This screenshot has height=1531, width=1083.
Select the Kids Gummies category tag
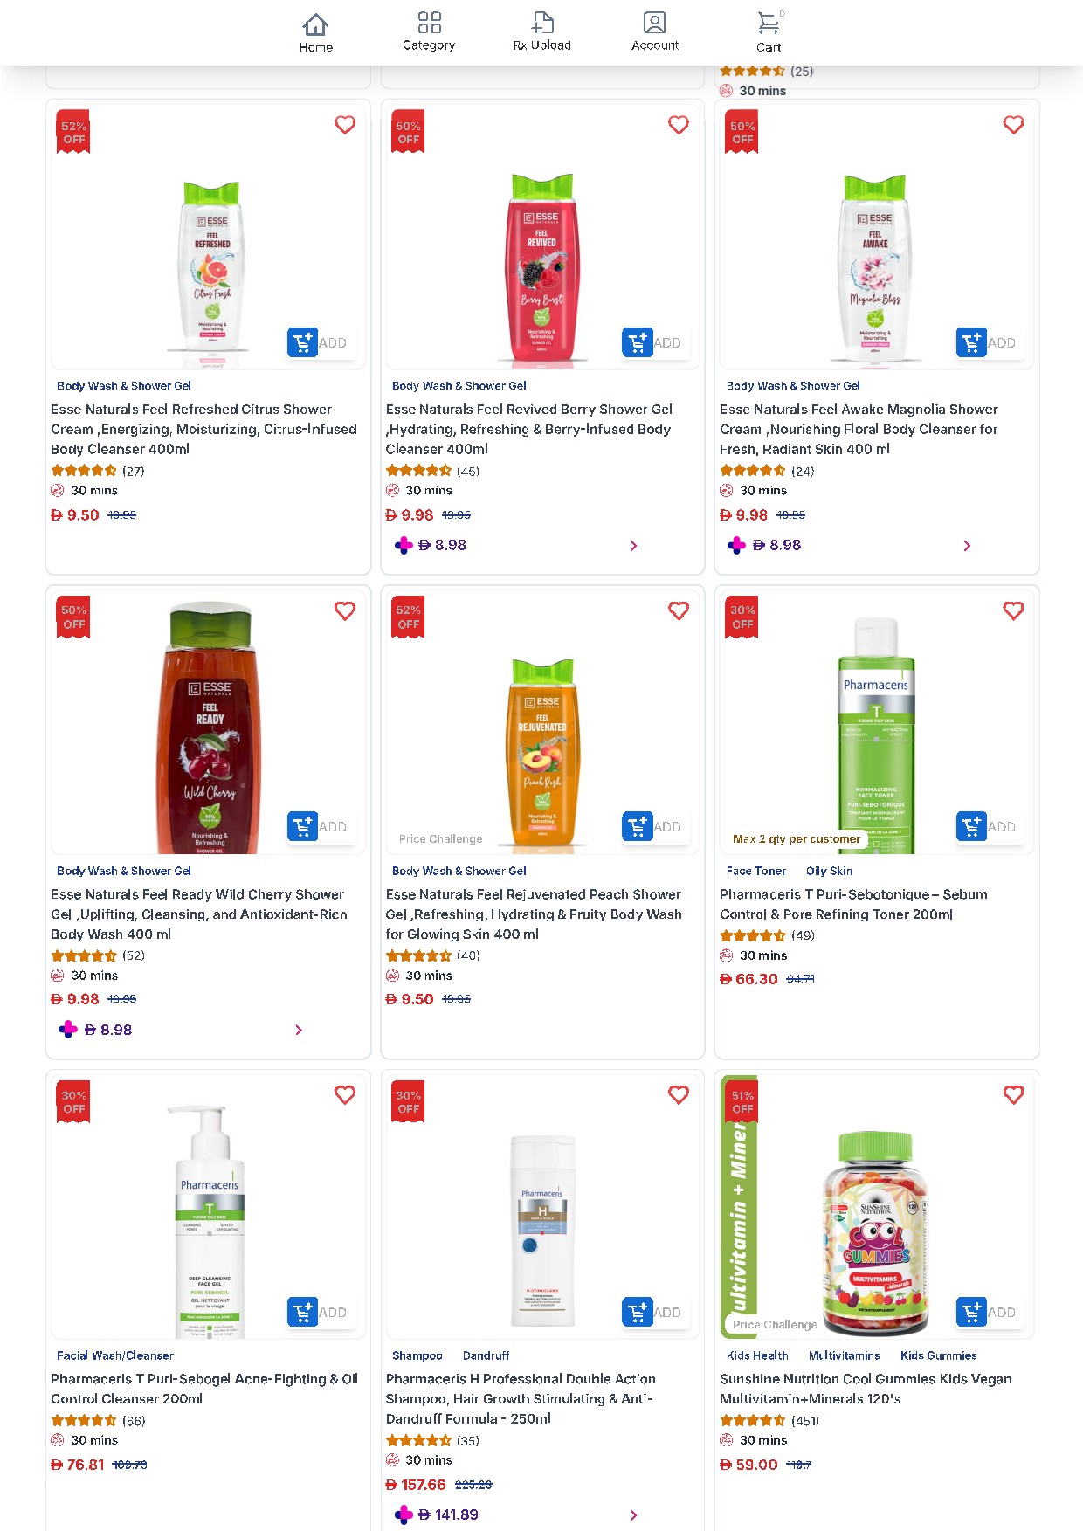[x=938, y=1355]
